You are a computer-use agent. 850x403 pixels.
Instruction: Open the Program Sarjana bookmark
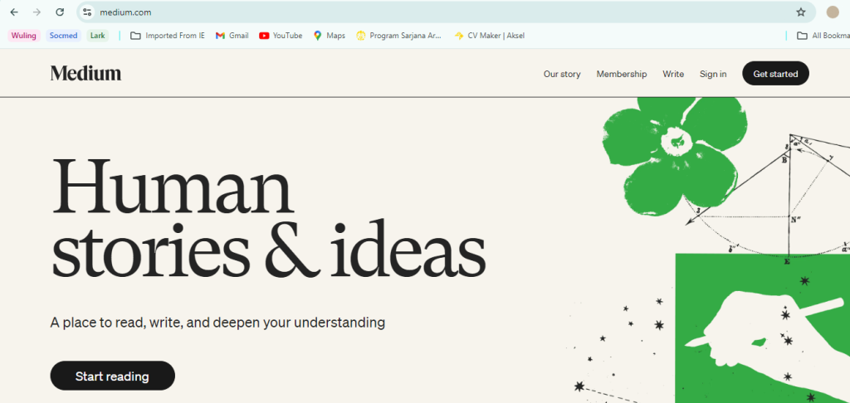pyautogui.click(x=399, y=36)
